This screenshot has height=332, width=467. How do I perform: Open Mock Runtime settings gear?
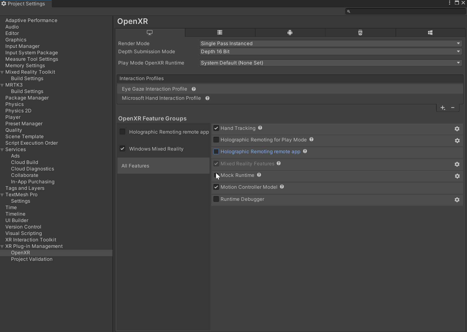(457, 176)
